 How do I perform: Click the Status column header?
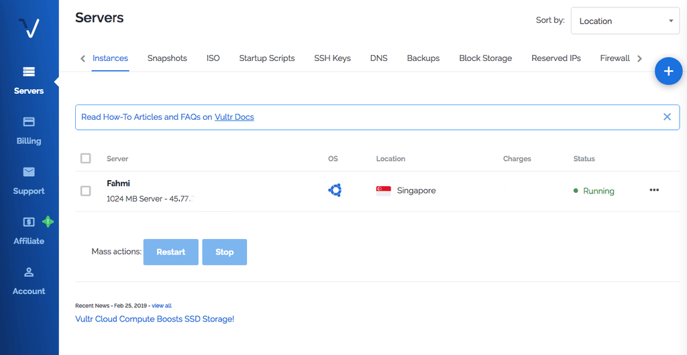tap(584, 159)
